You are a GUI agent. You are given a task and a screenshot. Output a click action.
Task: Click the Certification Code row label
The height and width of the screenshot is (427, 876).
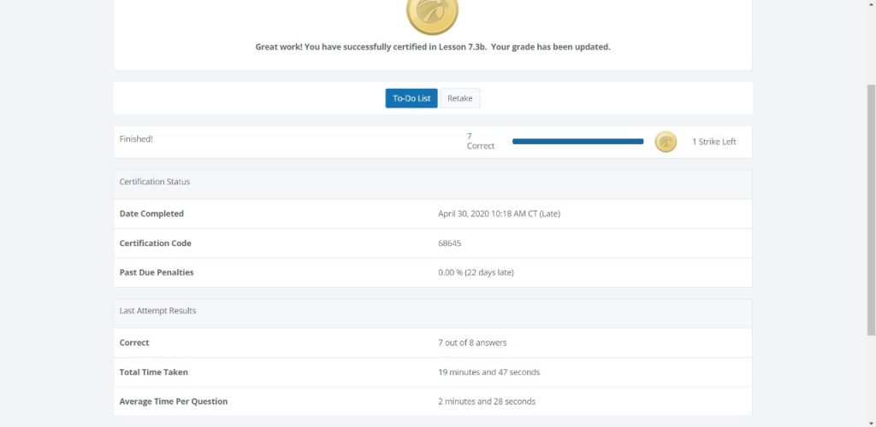(156, 243)
